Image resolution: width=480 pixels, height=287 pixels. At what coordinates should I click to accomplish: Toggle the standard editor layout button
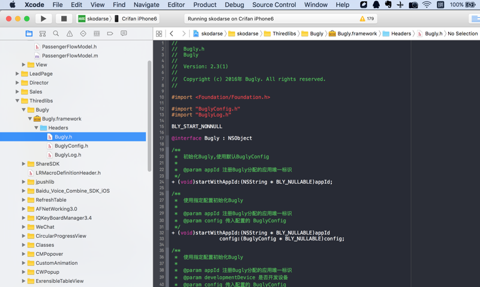coord(475,19)
